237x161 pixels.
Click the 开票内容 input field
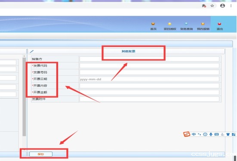[149, 86]
